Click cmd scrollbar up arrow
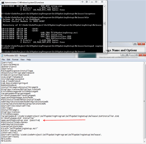 point(104,6)
